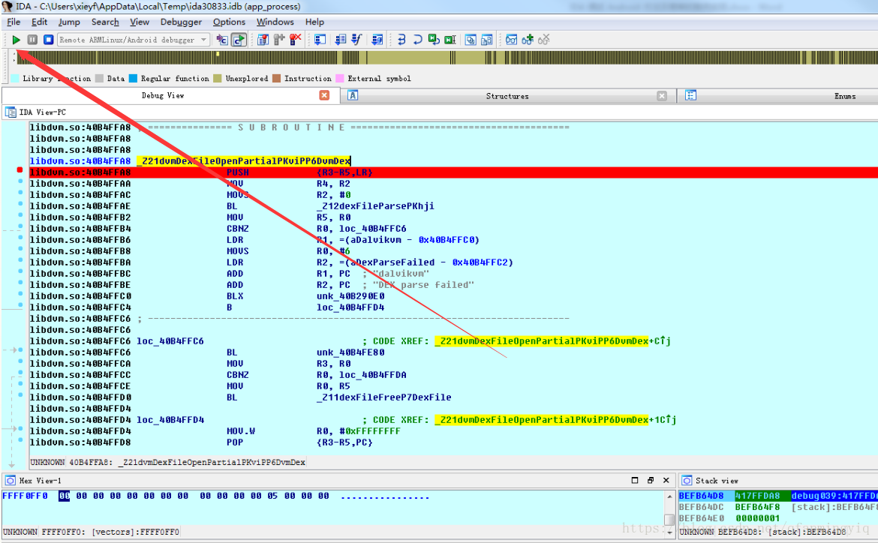Viewport: 878px width, 543px height.
Task: Click the Step over icon
Action: [418, 40]
